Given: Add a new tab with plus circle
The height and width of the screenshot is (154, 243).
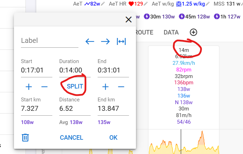Looking at the screenshot, I should pos(193,32).
